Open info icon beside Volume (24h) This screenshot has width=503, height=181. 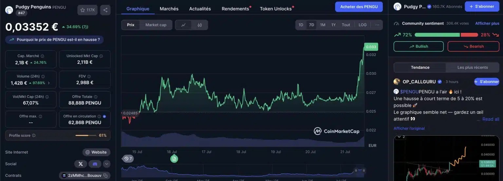(x=43, y=76)
